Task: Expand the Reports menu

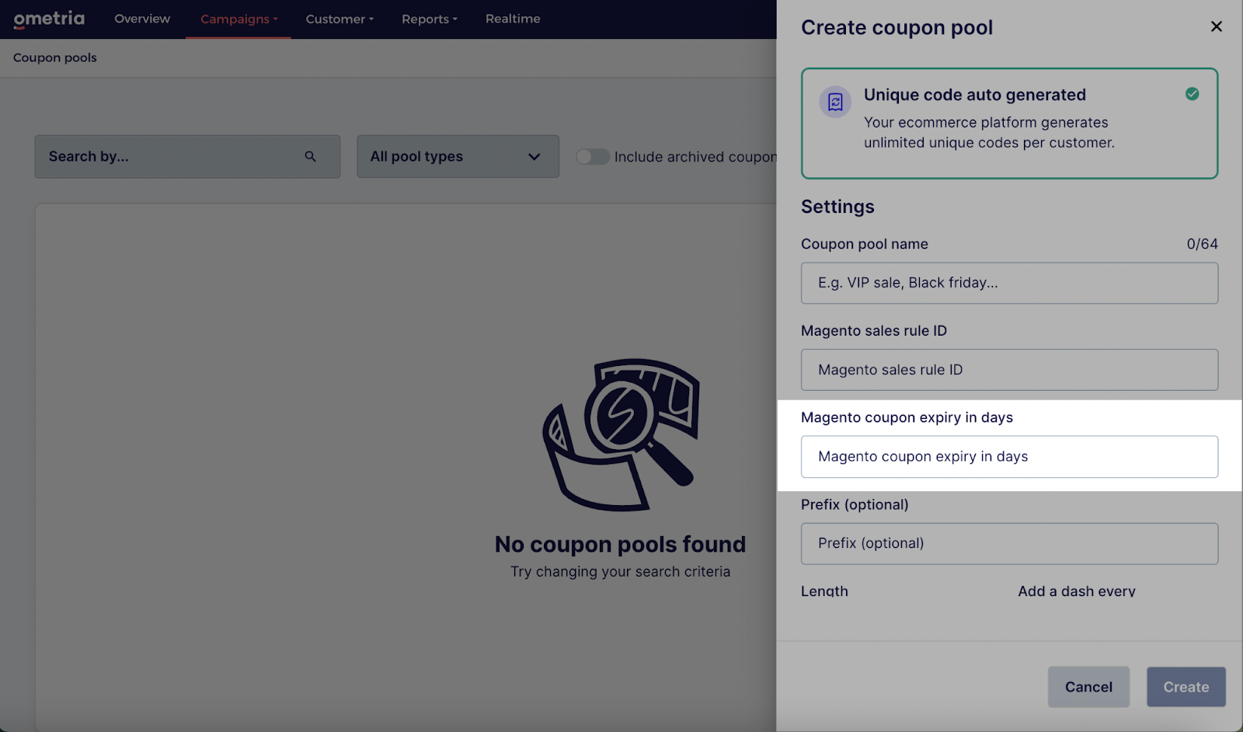Action: pyautogui.click(x=430, y=19)
